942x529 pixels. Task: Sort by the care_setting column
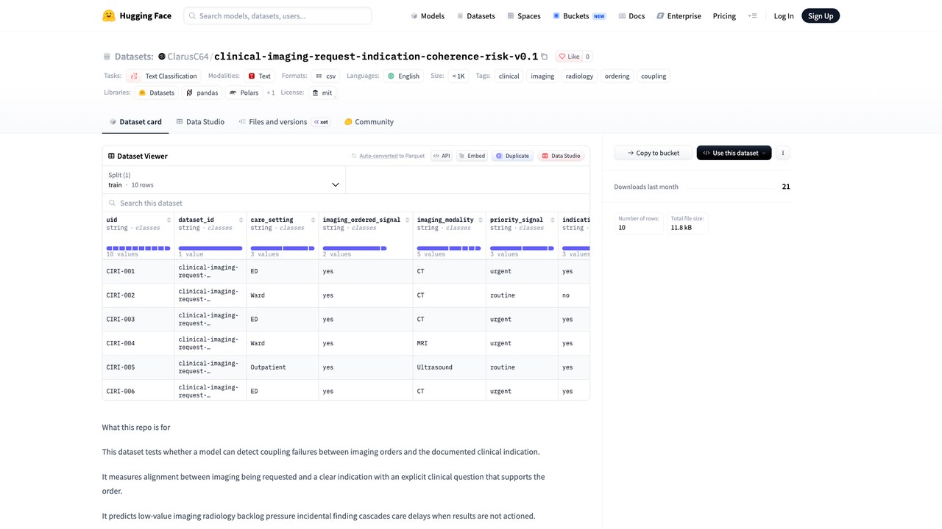[x=313, y=220]
